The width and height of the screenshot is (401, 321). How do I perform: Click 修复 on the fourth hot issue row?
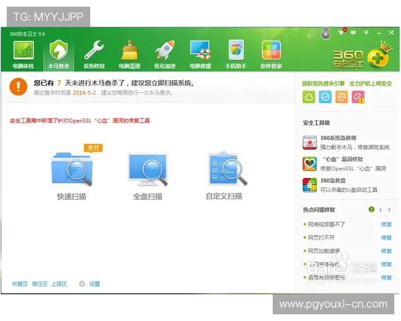click(x=386, y=264)
